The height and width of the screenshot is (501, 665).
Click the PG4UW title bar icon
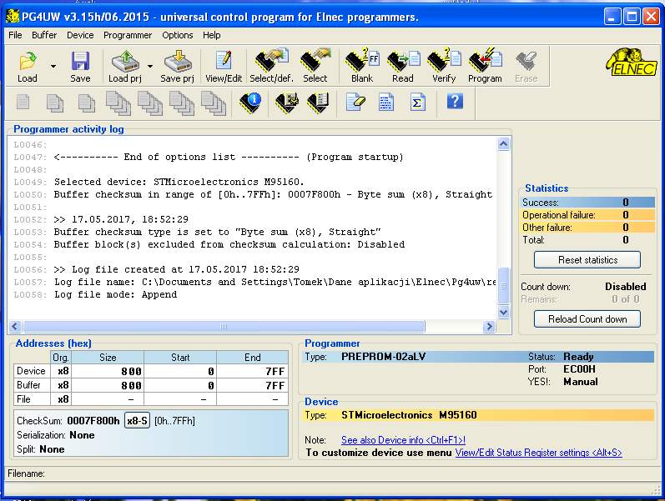click(x=13, y=17)
